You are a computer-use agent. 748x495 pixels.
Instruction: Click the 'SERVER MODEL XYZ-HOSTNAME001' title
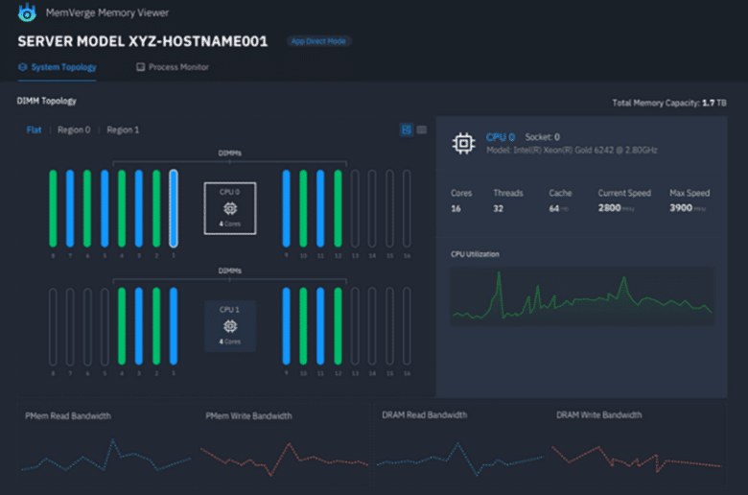click(x=143, y=41)
